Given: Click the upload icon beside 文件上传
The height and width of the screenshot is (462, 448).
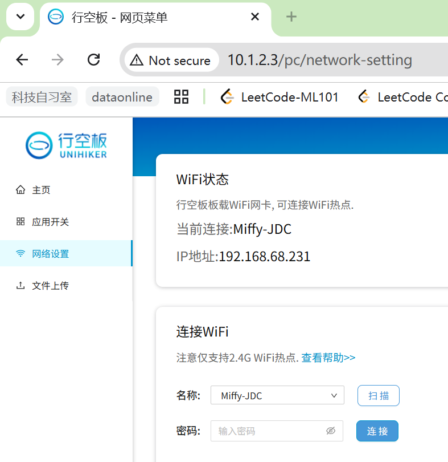Looking at the screenshot, I should coord(20,286).
